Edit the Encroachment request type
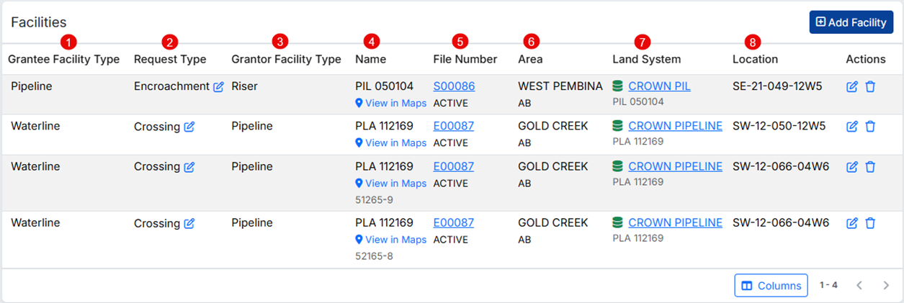904x303 pixels. click(218, 87)
